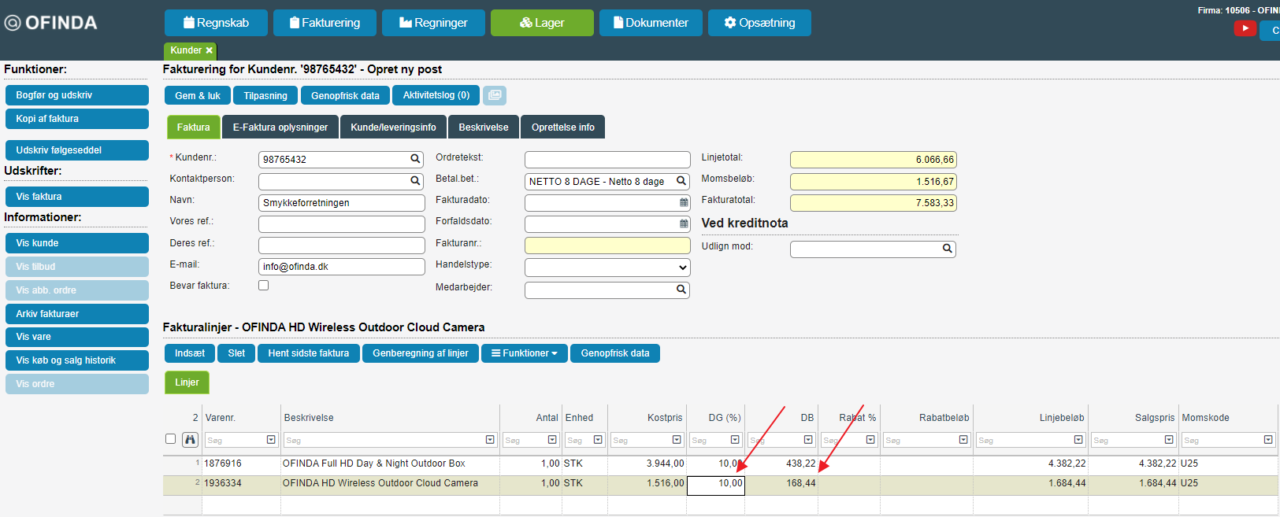This screenshot has height=517, width=1280.
Task: Click the search icon in Kundenr. field
Action: tap(415, 159)
